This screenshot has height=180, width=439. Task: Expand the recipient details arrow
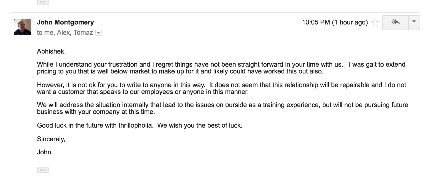[98, 33]
